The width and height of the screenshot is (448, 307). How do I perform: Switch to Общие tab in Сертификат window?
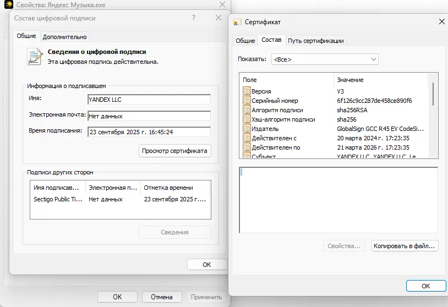(245, 41)
